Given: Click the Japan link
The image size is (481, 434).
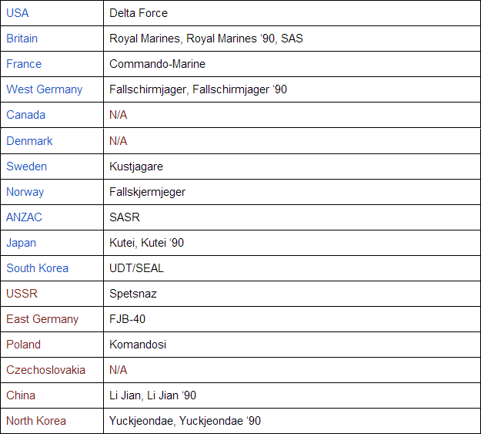Looking at the screenshot, I should (x=21, y=243).
